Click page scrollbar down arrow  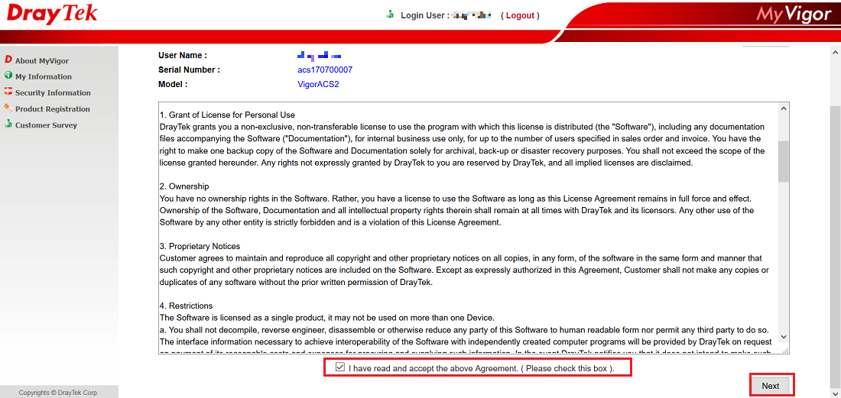tap(836, 392)
